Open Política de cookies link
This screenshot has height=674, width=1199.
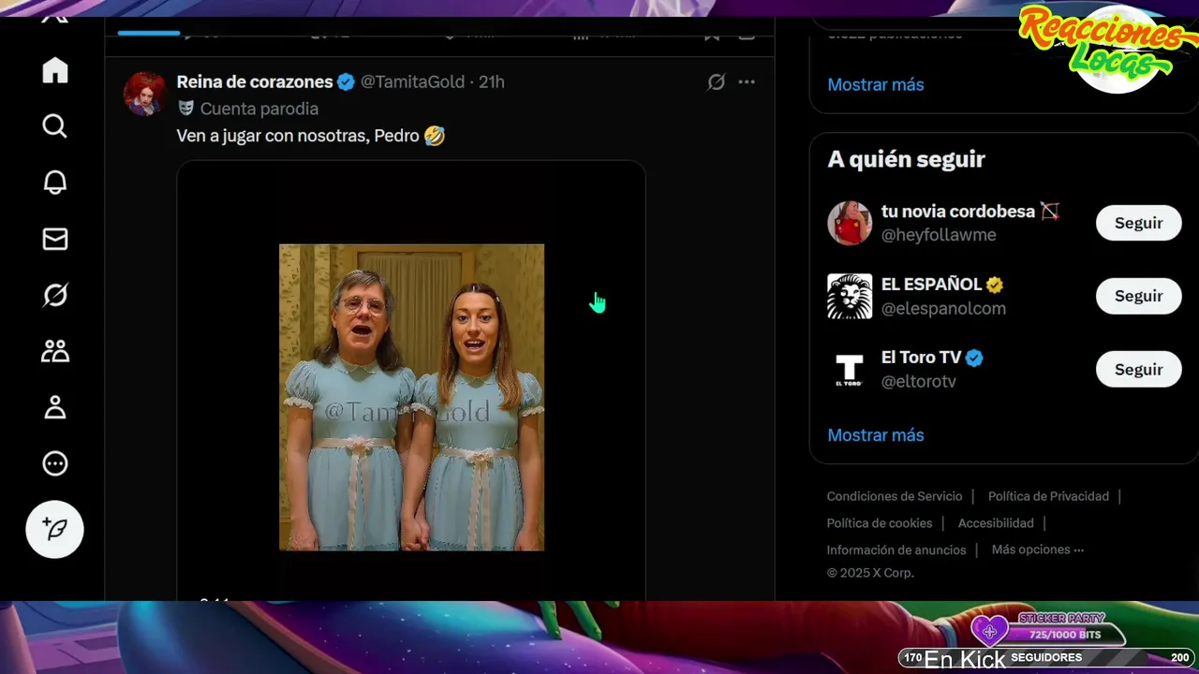point(880,523)
